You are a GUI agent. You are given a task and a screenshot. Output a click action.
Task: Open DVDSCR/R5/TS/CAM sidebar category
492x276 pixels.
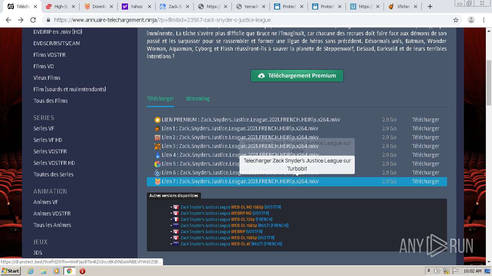[57, 43]
